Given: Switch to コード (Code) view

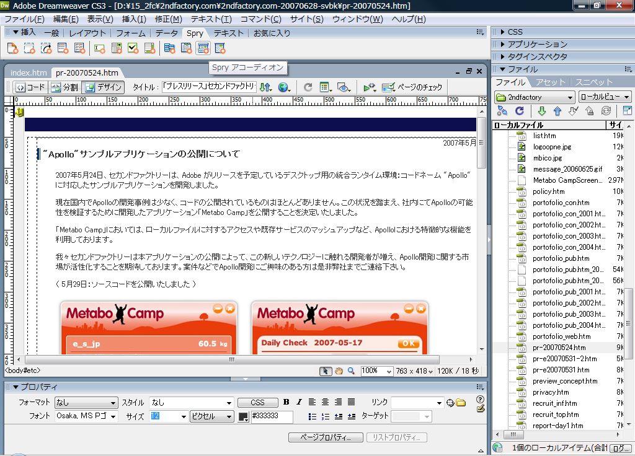Looking at the screenshot, I should click(31, 87).
